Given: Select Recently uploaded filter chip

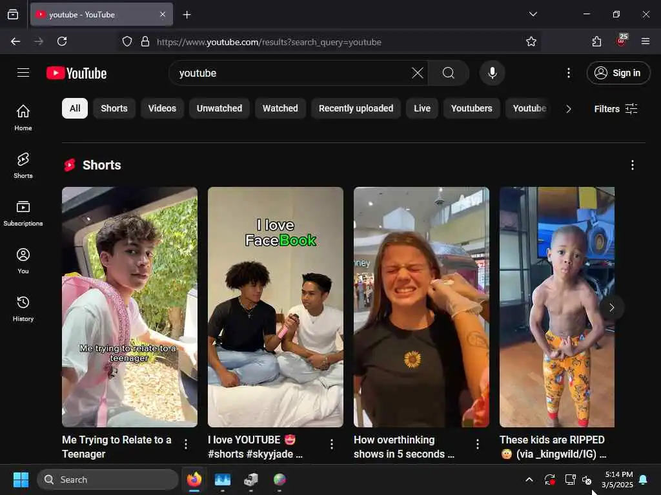Looking at the screenshot, I should tap(356, 108).
